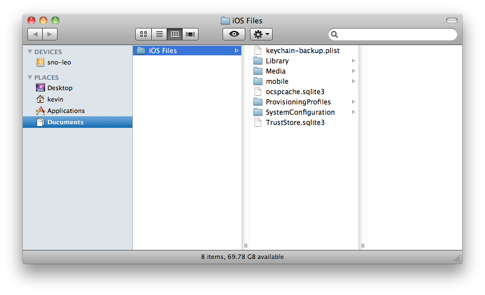The width and height of the screenshot is (485, 295).
Task: Expand SystemConfiguration with its arrow
Action: [x=354, y=112]
